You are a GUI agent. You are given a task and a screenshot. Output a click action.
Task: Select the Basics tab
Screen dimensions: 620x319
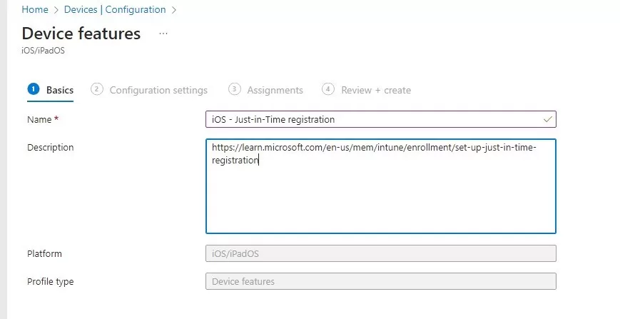59,90
